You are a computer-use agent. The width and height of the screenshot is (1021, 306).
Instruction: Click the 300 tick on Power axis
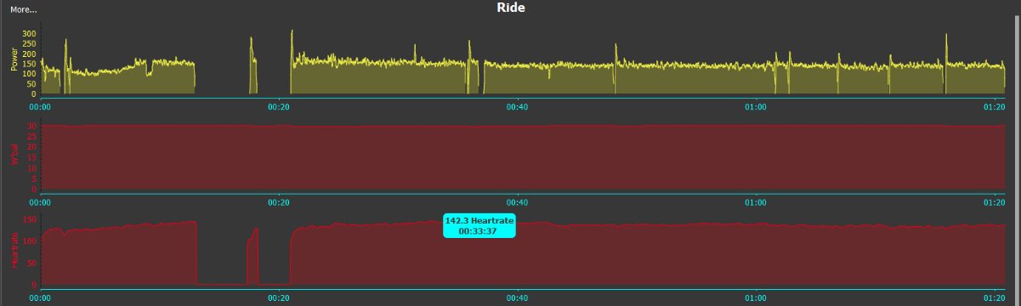point(29,33)
